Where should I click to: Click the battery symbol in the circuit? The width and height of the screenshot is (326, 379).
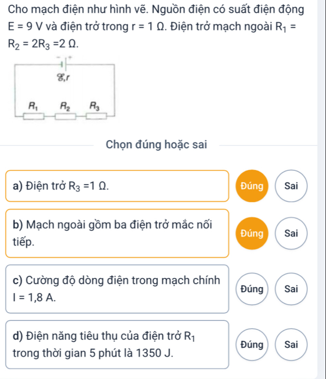[x=64, y=64]
